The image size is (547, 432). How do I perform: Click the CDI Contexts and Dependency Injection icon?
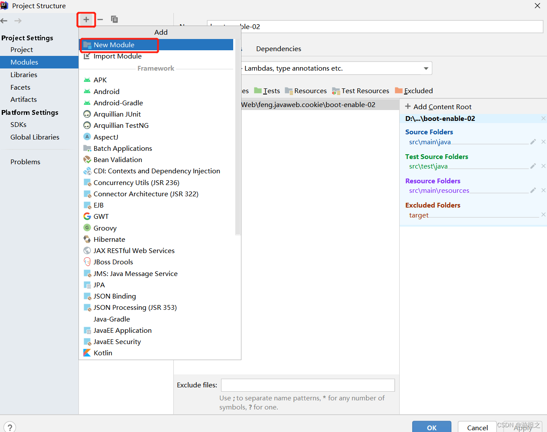tap(87, 171)
